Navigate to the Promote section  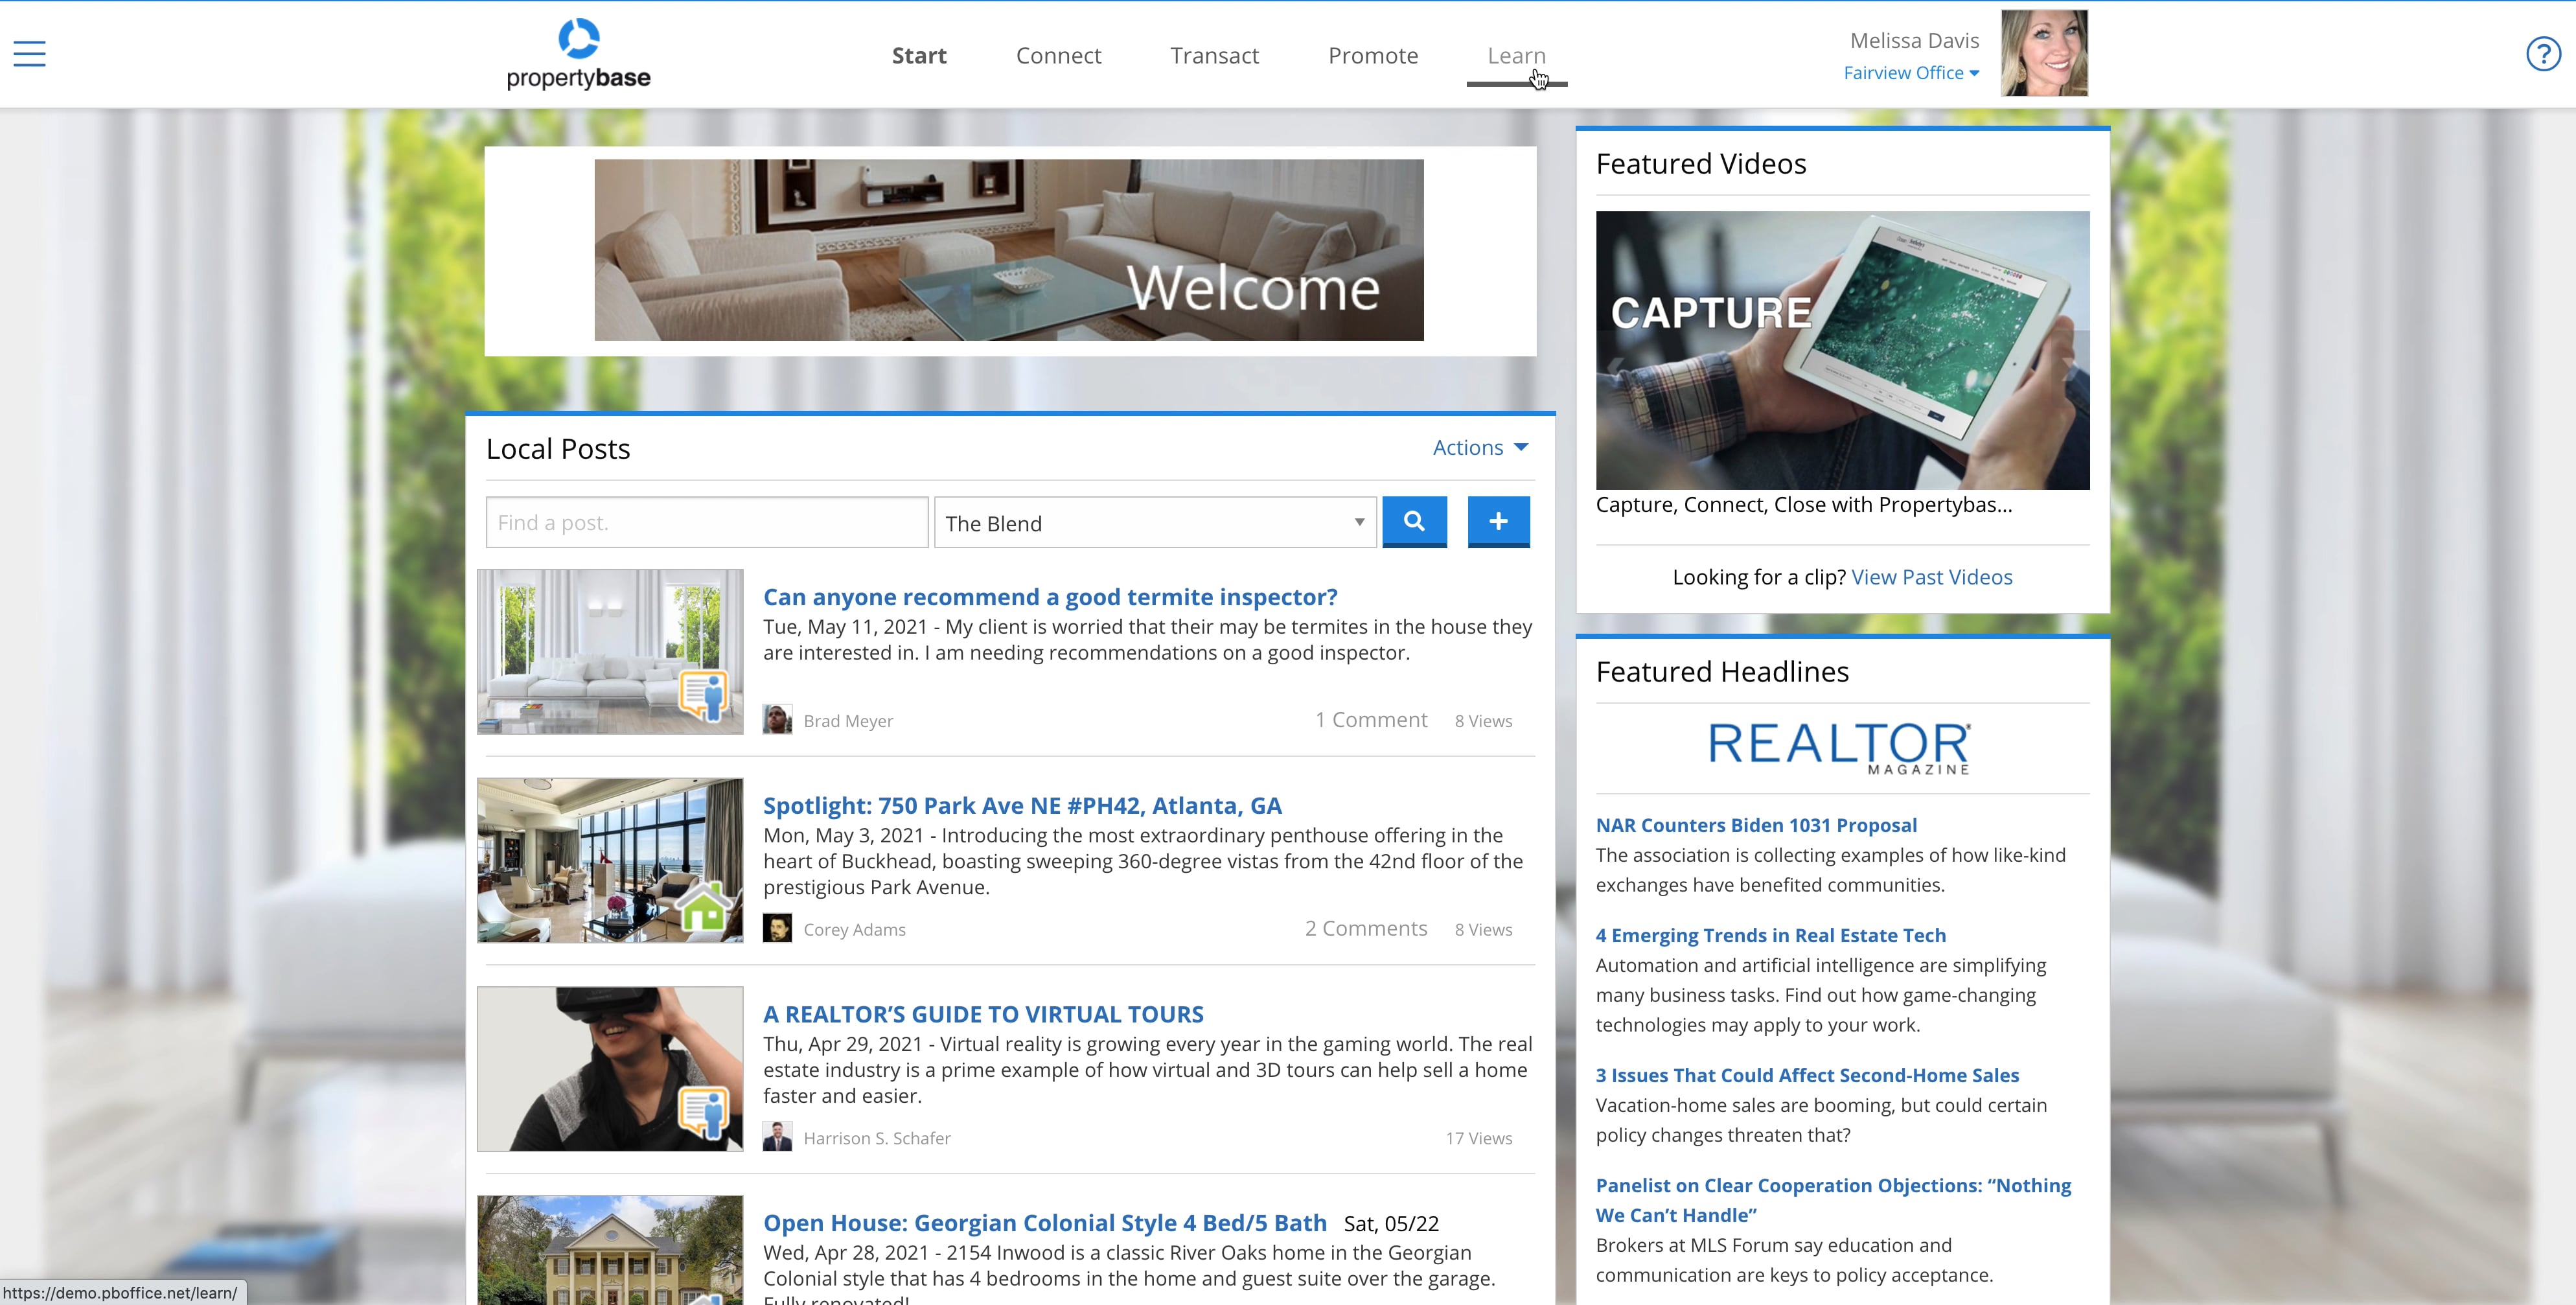[1373, 55]
